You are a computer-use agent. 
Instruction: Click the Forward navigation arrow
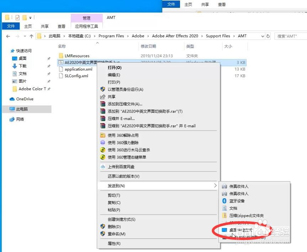click(x=17, y=36)
